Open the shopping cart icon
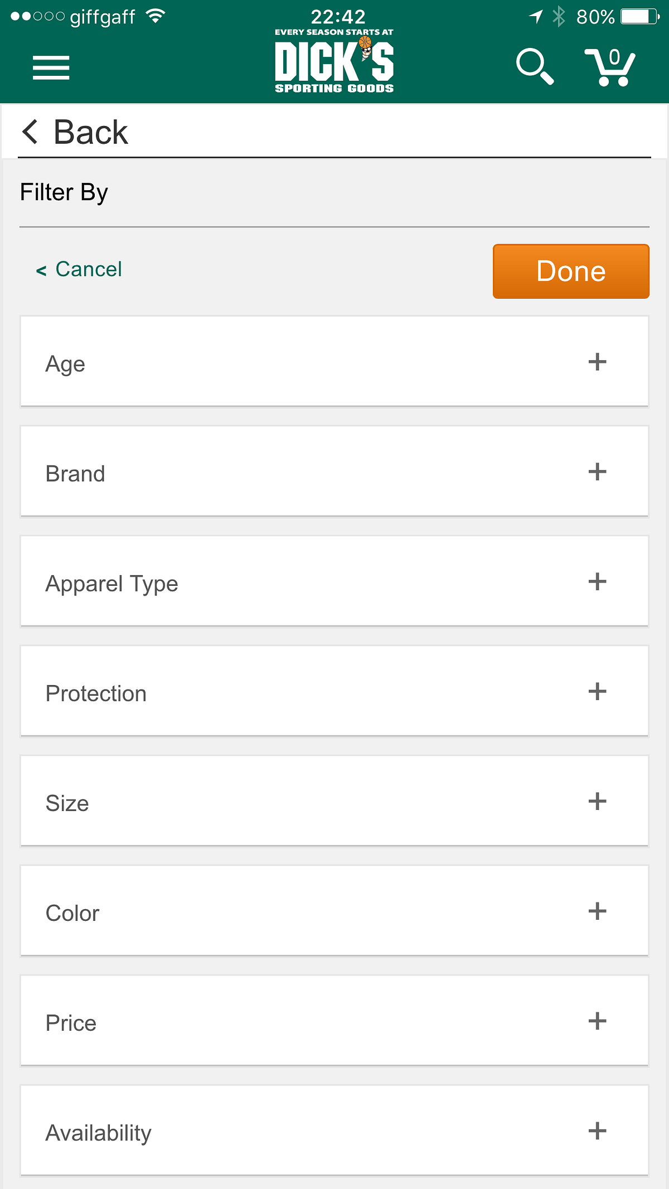Viewport: 669px width, 1189px height. (610, 67)
